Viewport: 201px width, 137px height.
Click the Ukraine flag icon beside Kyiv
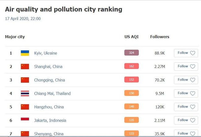tap(25, 53)
